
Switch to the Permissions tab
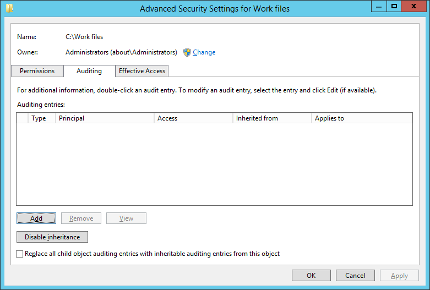pos(37,71)
